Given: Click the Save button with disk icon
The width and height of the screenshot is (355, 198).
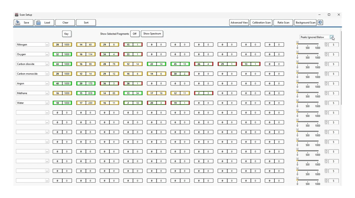Looking at the screenshot, I should (23, 22).
